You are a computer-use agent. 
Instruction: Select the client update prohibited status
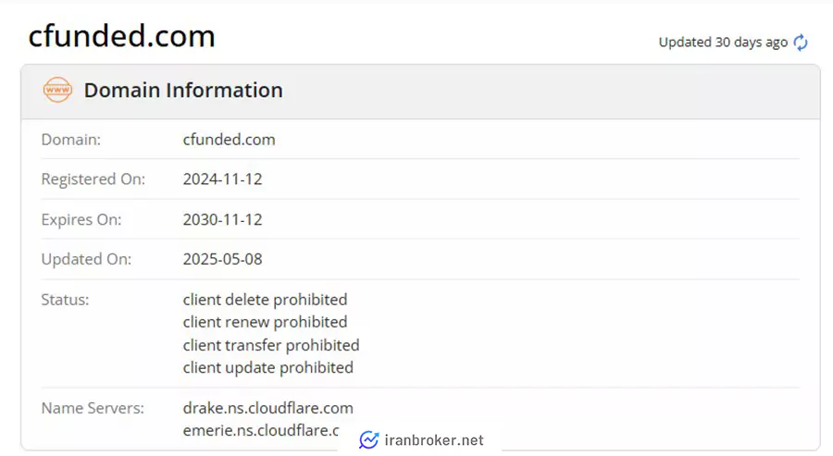coord(267,367)
